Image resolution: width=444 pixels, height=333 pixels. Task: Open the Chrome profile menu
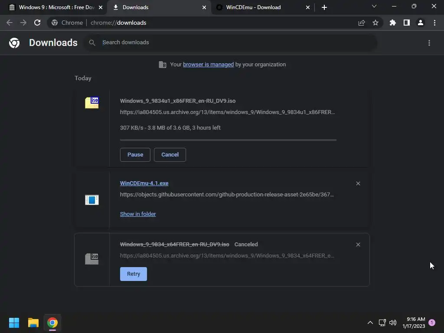coord(421,23)
